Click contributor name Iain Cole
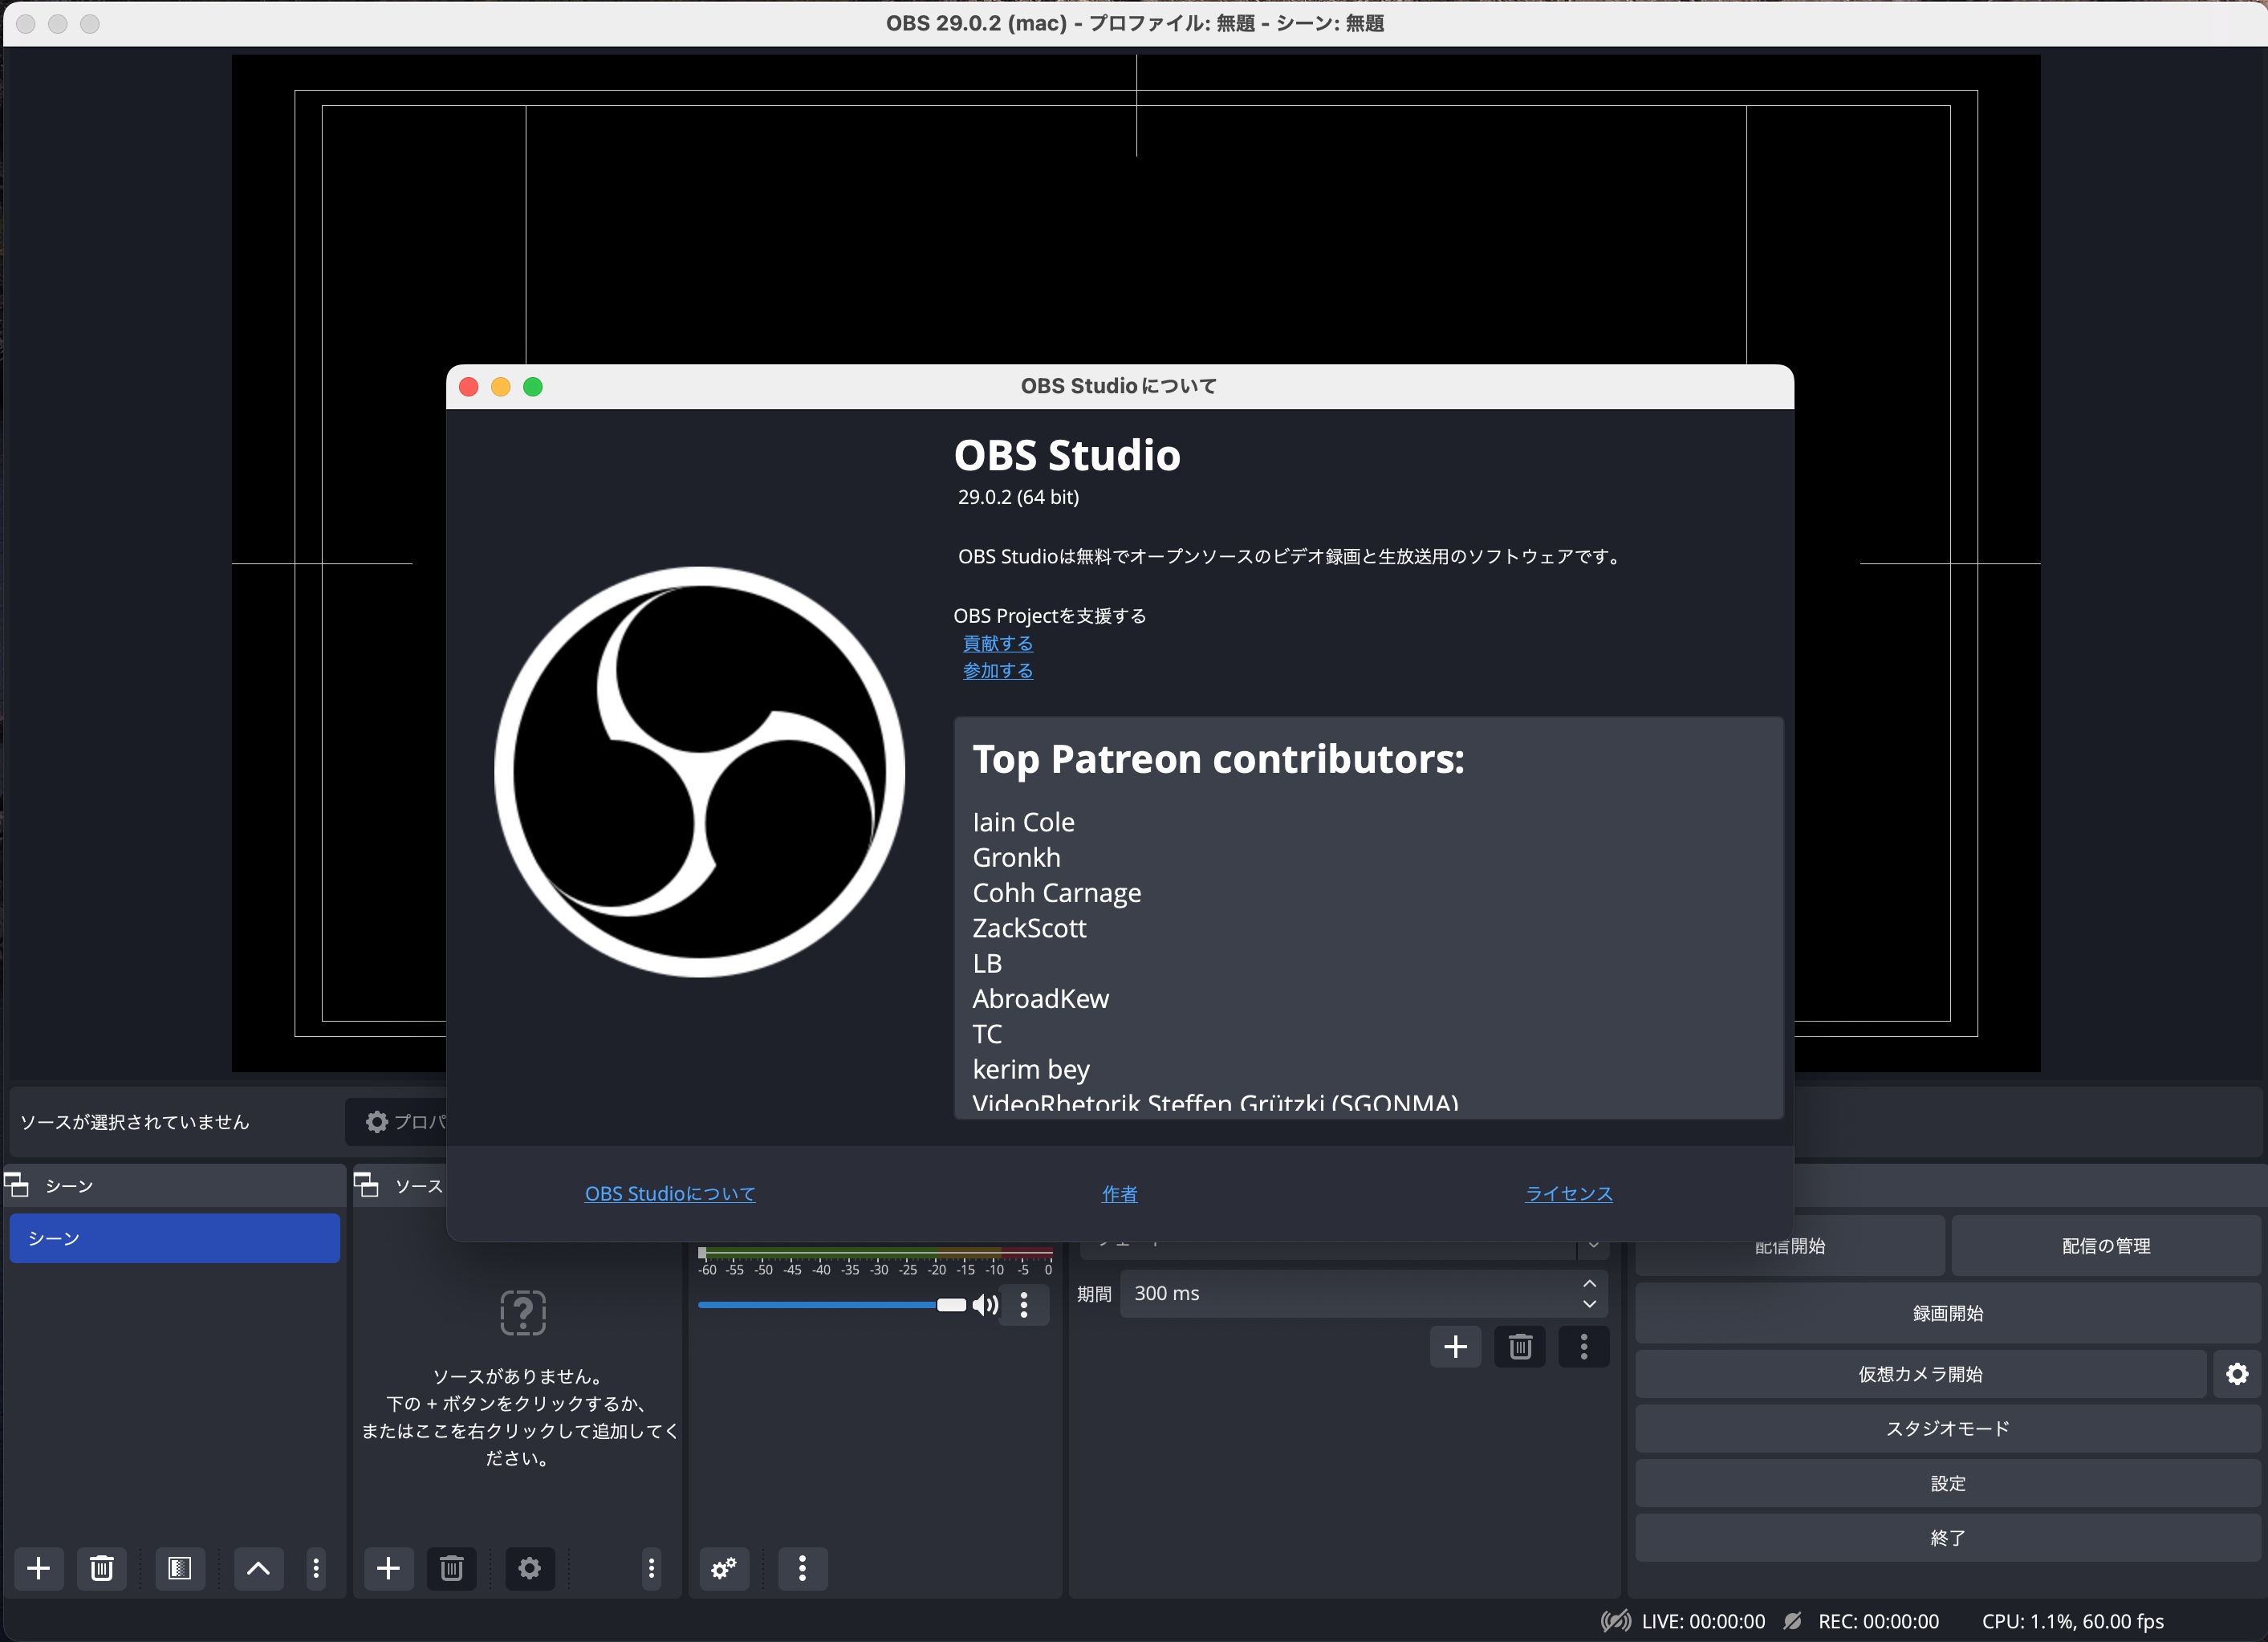This screenshot has width=2268, height=1642. [x=1023, y=822]
